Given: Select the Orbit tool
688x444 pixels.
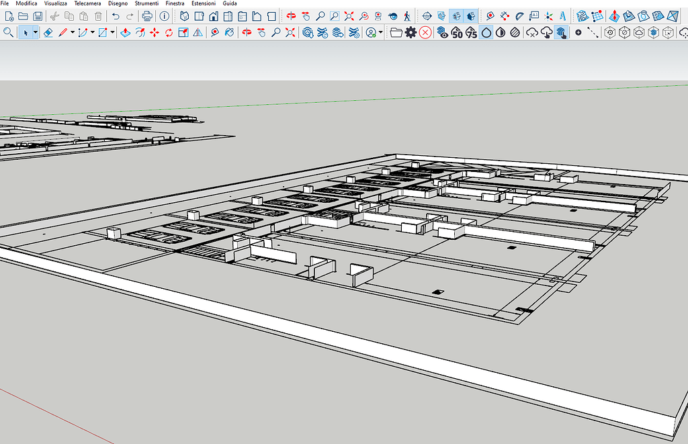Looking at the screenshot, I should 291,15.
